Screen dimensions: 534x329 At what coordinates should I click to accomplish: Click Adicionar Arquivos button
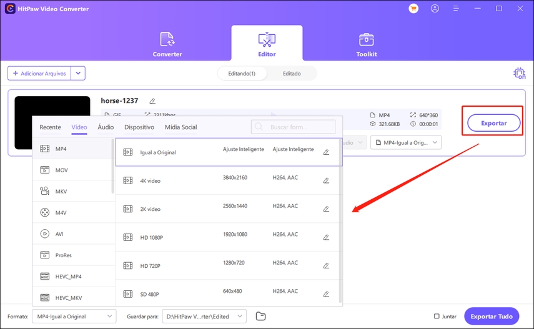39,73
